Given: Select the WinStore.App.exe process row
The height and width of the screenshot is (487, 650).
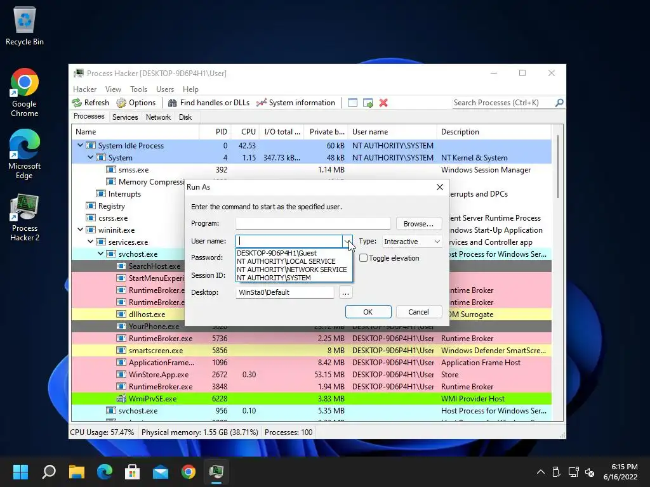Looking at the screenshot, I should [x=311, y=374].
